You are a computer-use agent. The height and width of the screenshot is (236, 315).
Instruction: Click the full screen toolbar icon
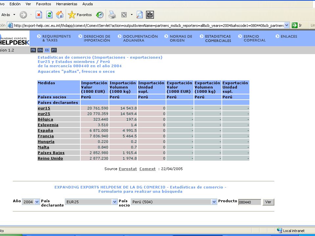tap(124, 15)
